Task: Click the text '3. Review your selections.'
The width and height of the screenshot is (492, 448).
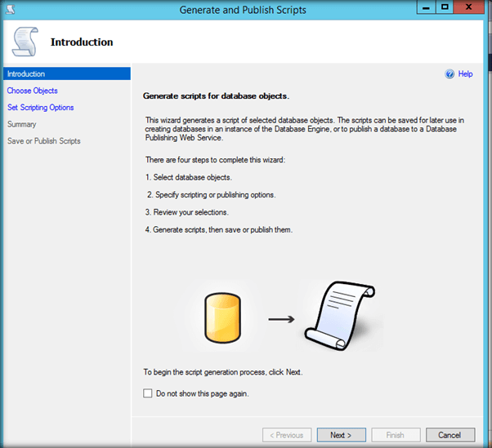Action: point(187,212)
